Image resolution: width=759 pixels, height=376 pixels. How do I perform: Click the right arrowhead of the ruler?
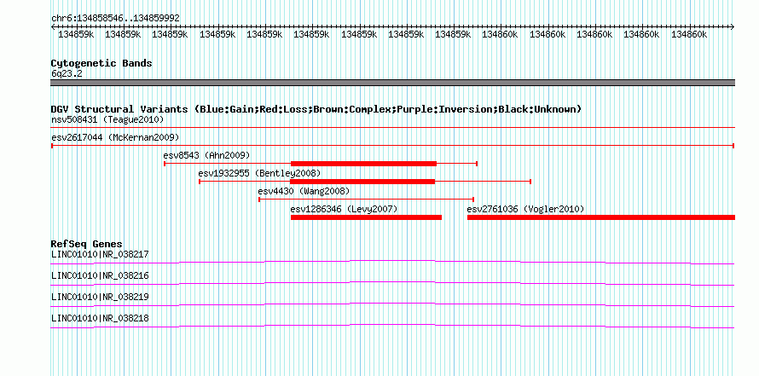(733, 27)
